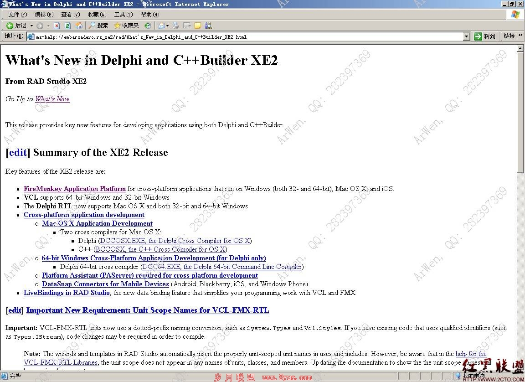525x382 pixels.
Task: Click the scrollbar up arrow
Action: click(520, 48)
